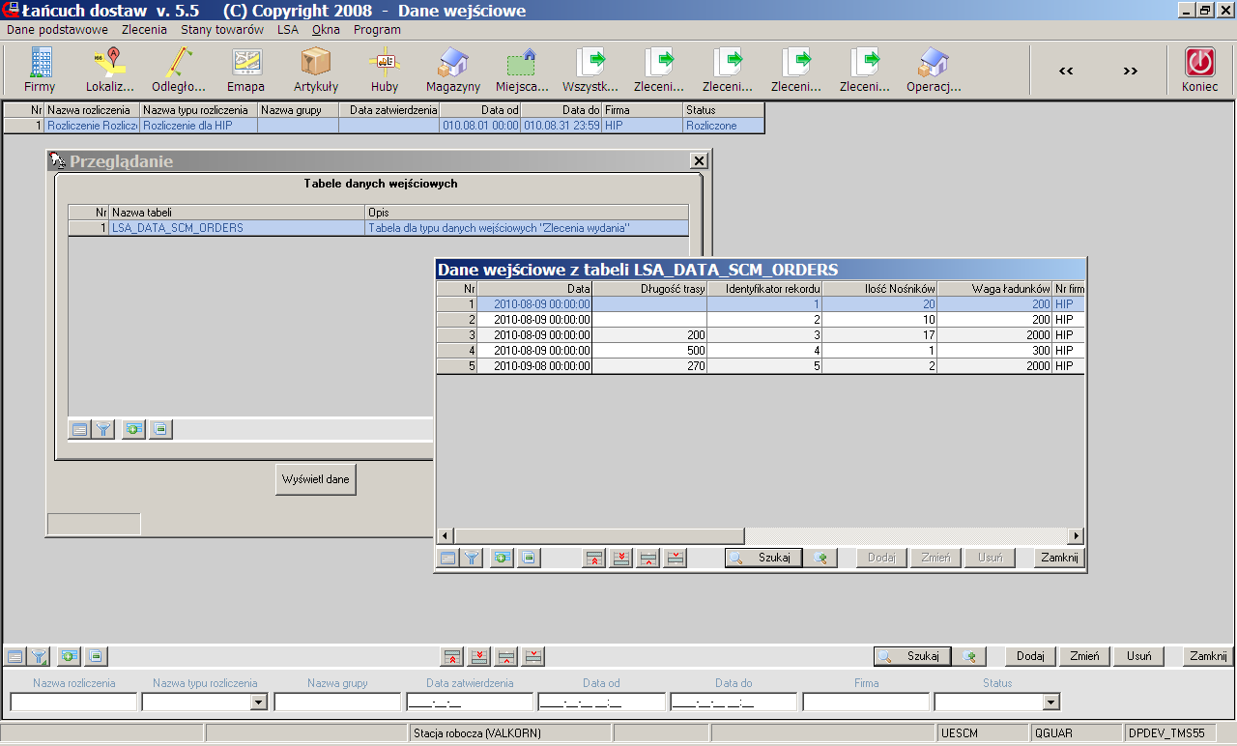Close the Przeglądanie window

point(699,161)
